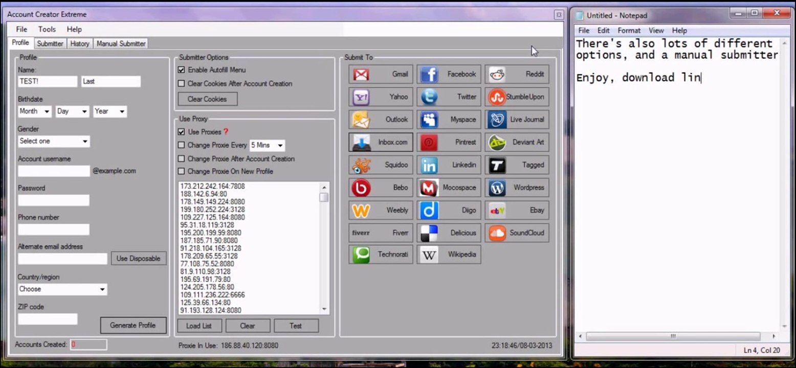Open the Day birthdate dropdown
796x368 pixels.
(x=72, y=111)
